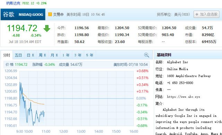Viewport: 222px width, 135px height.
Task: Select the 分时 chart tab
Action: point(7,55)
